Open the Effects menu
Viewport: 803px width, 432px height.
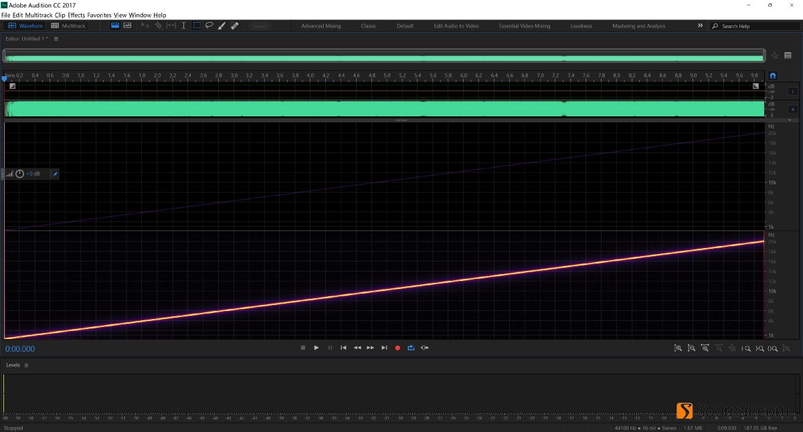(x=76, y=15)
